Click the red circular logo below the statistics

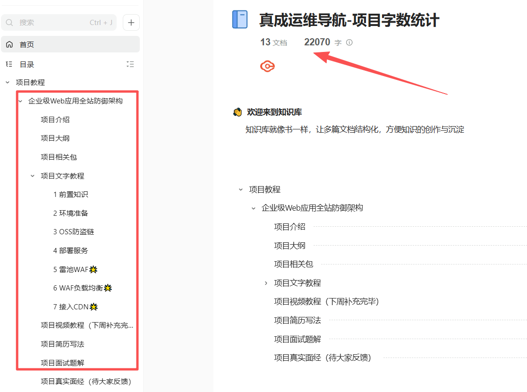(x=267, y=66)
